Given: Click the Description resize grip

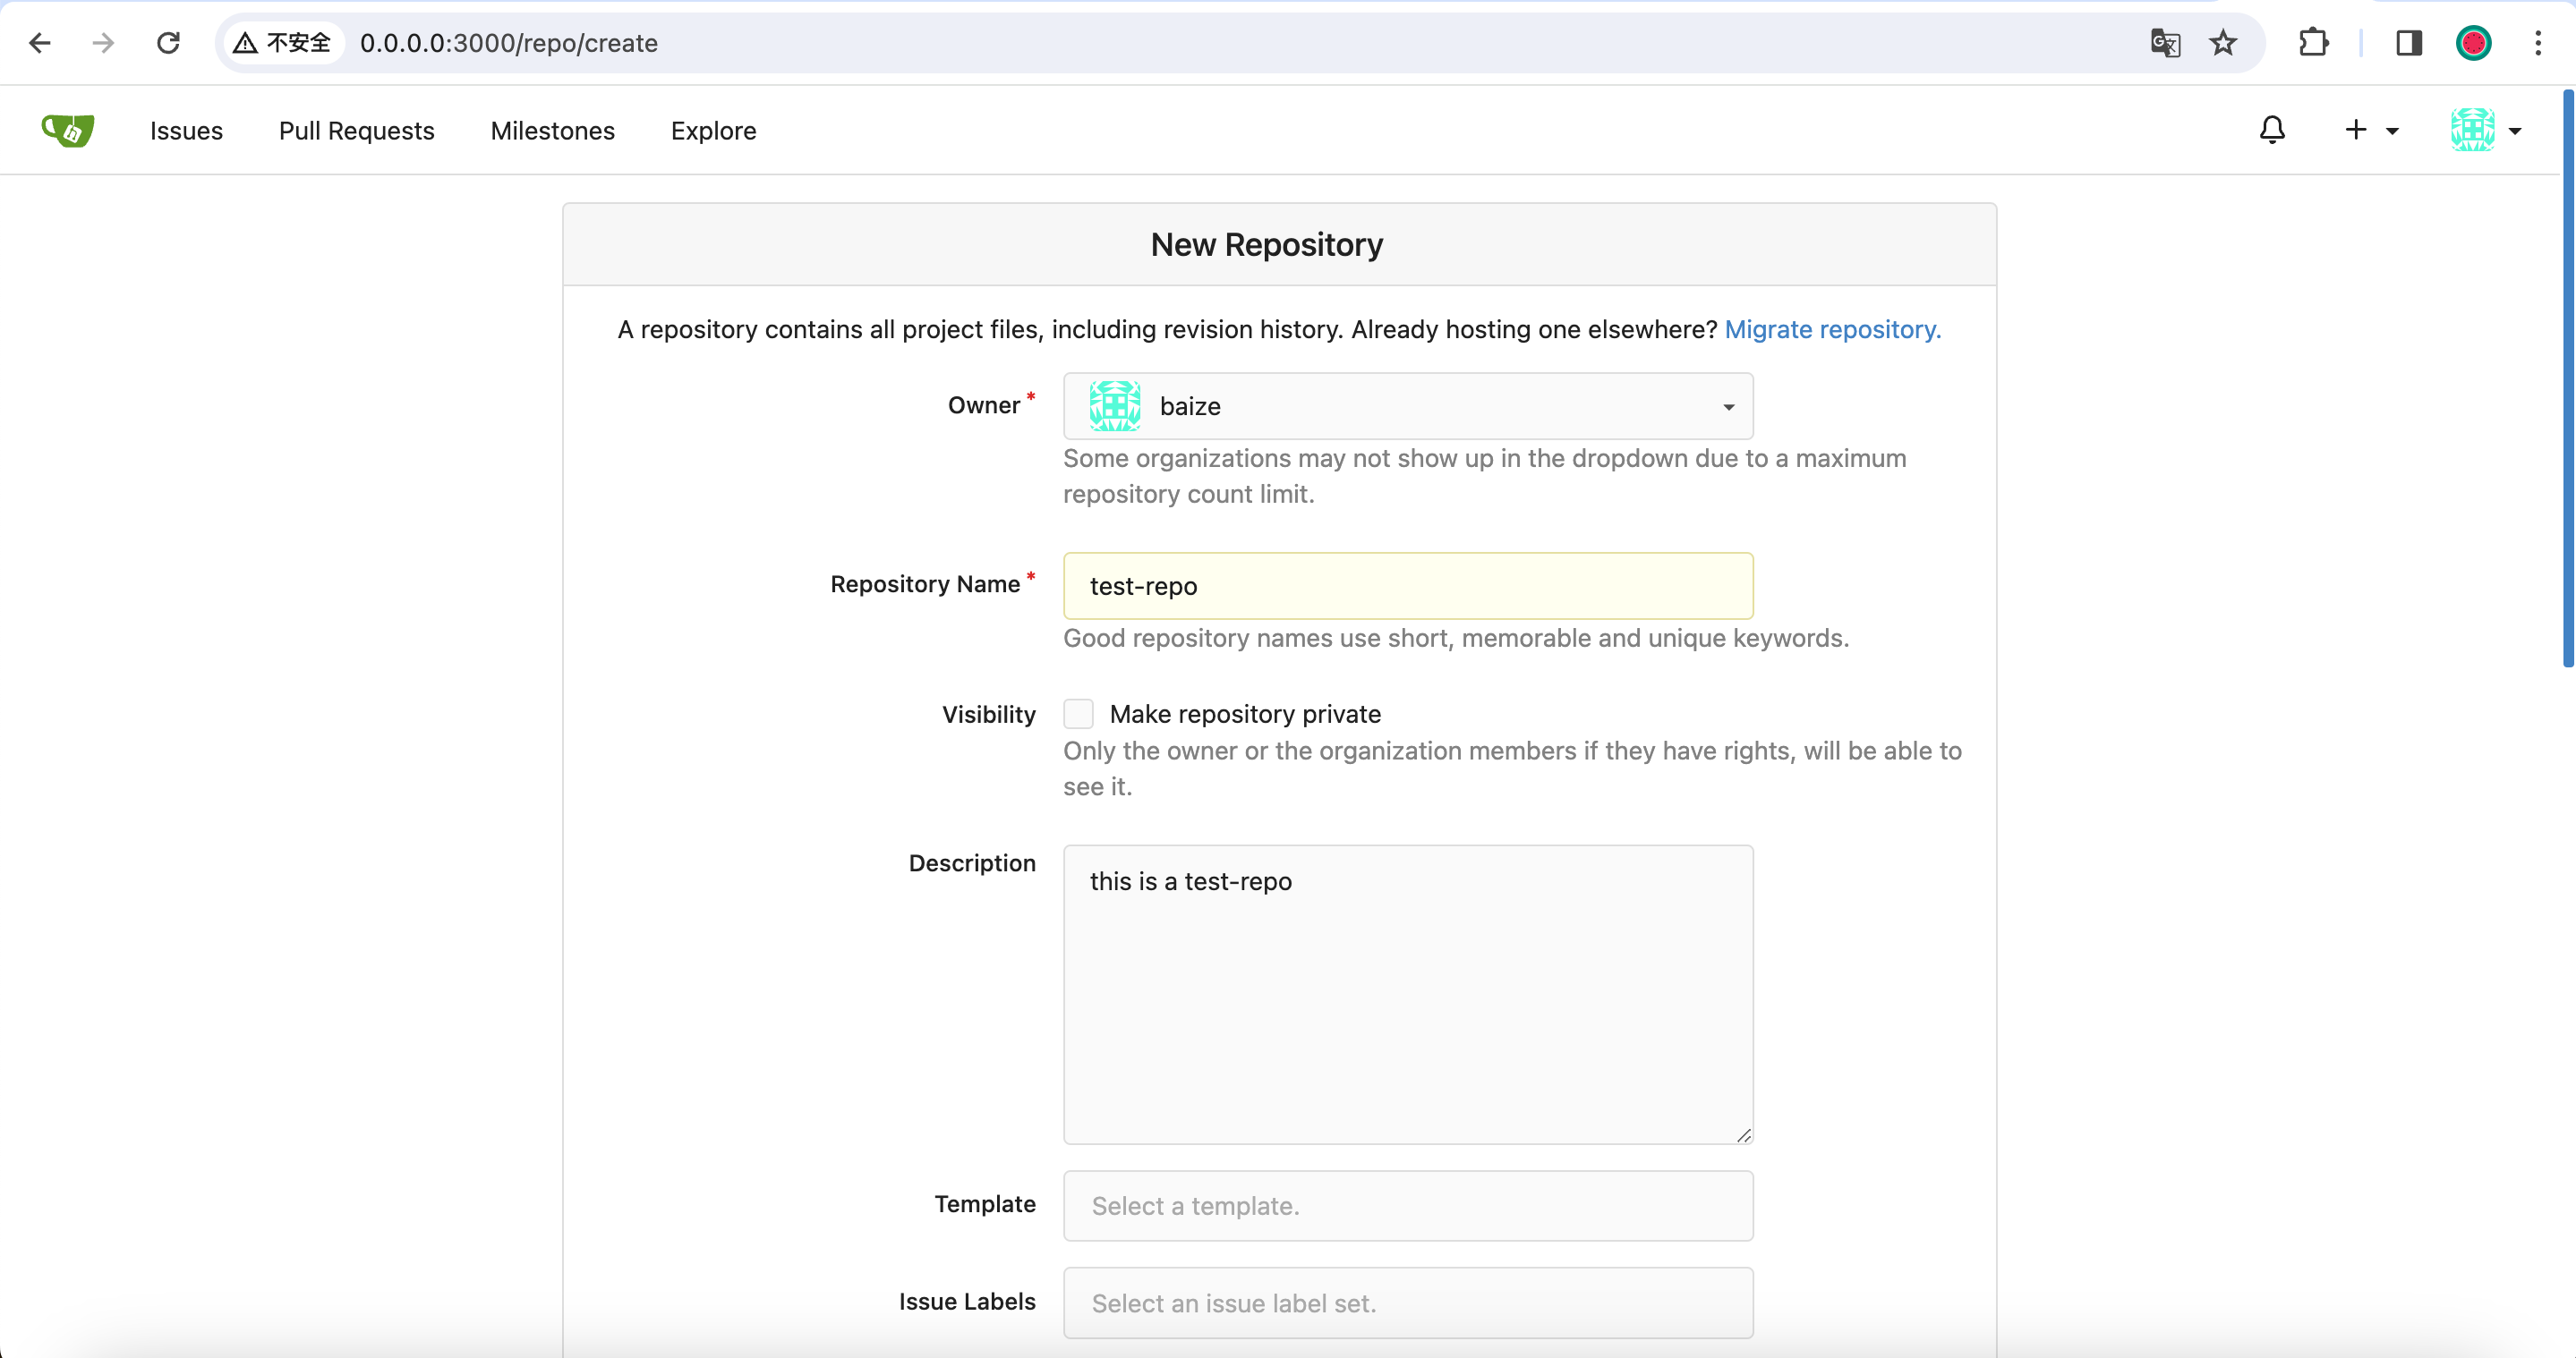Looking at the screenshot, I should pos(1743,1134).
